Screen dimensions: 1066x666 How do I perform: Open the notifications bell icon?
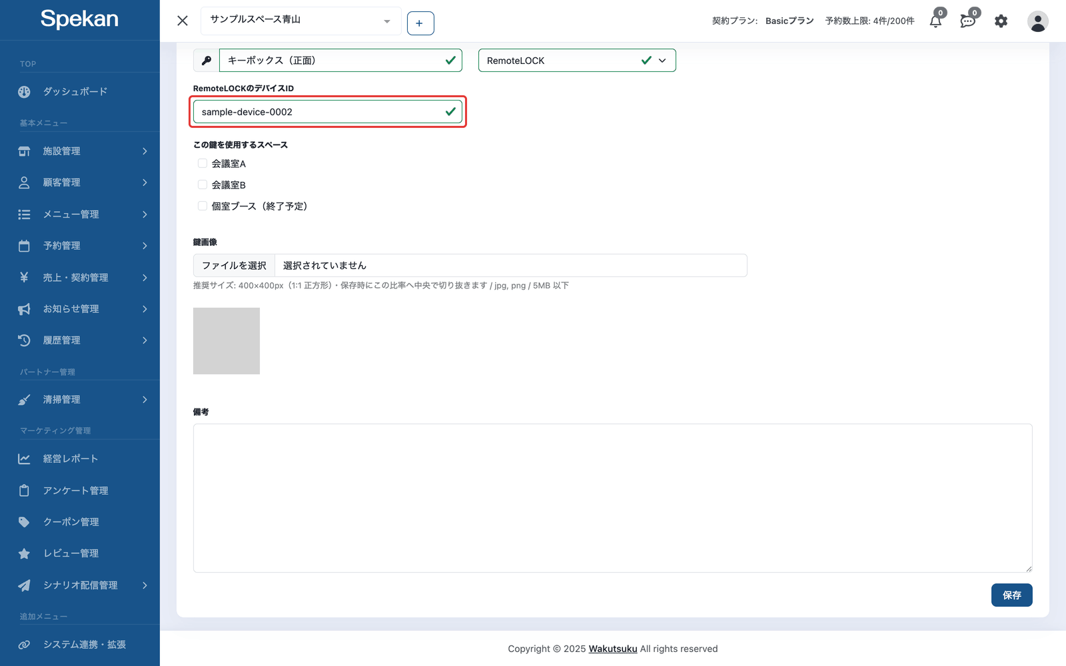(935, 21)
